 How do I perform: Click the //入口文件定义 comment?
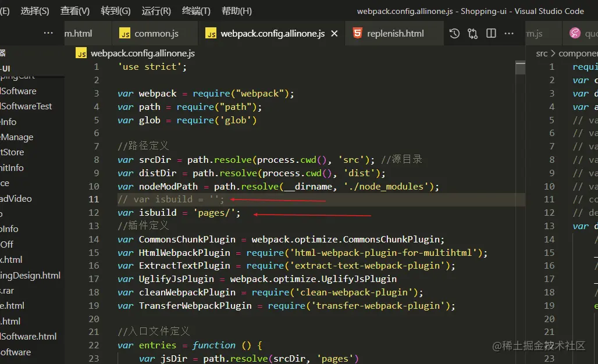154,331
